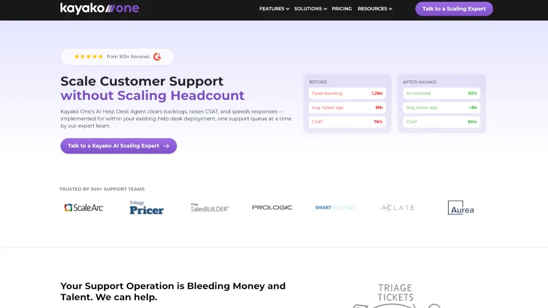
Task: Click the Talk to a Scaling Expert button
Action: coord(454,9)
